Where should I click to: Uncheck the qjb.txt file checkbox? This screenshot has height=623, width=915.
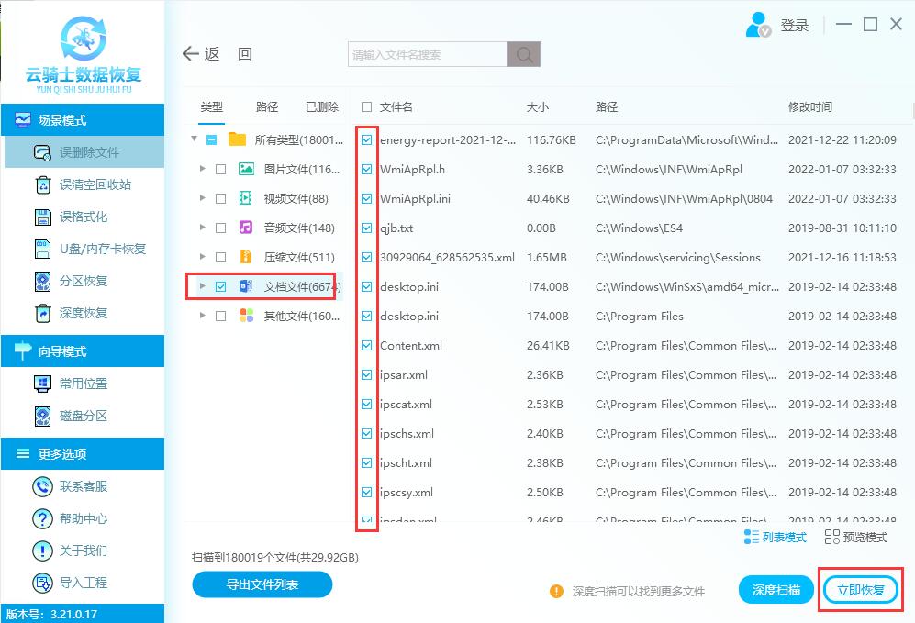366,228
